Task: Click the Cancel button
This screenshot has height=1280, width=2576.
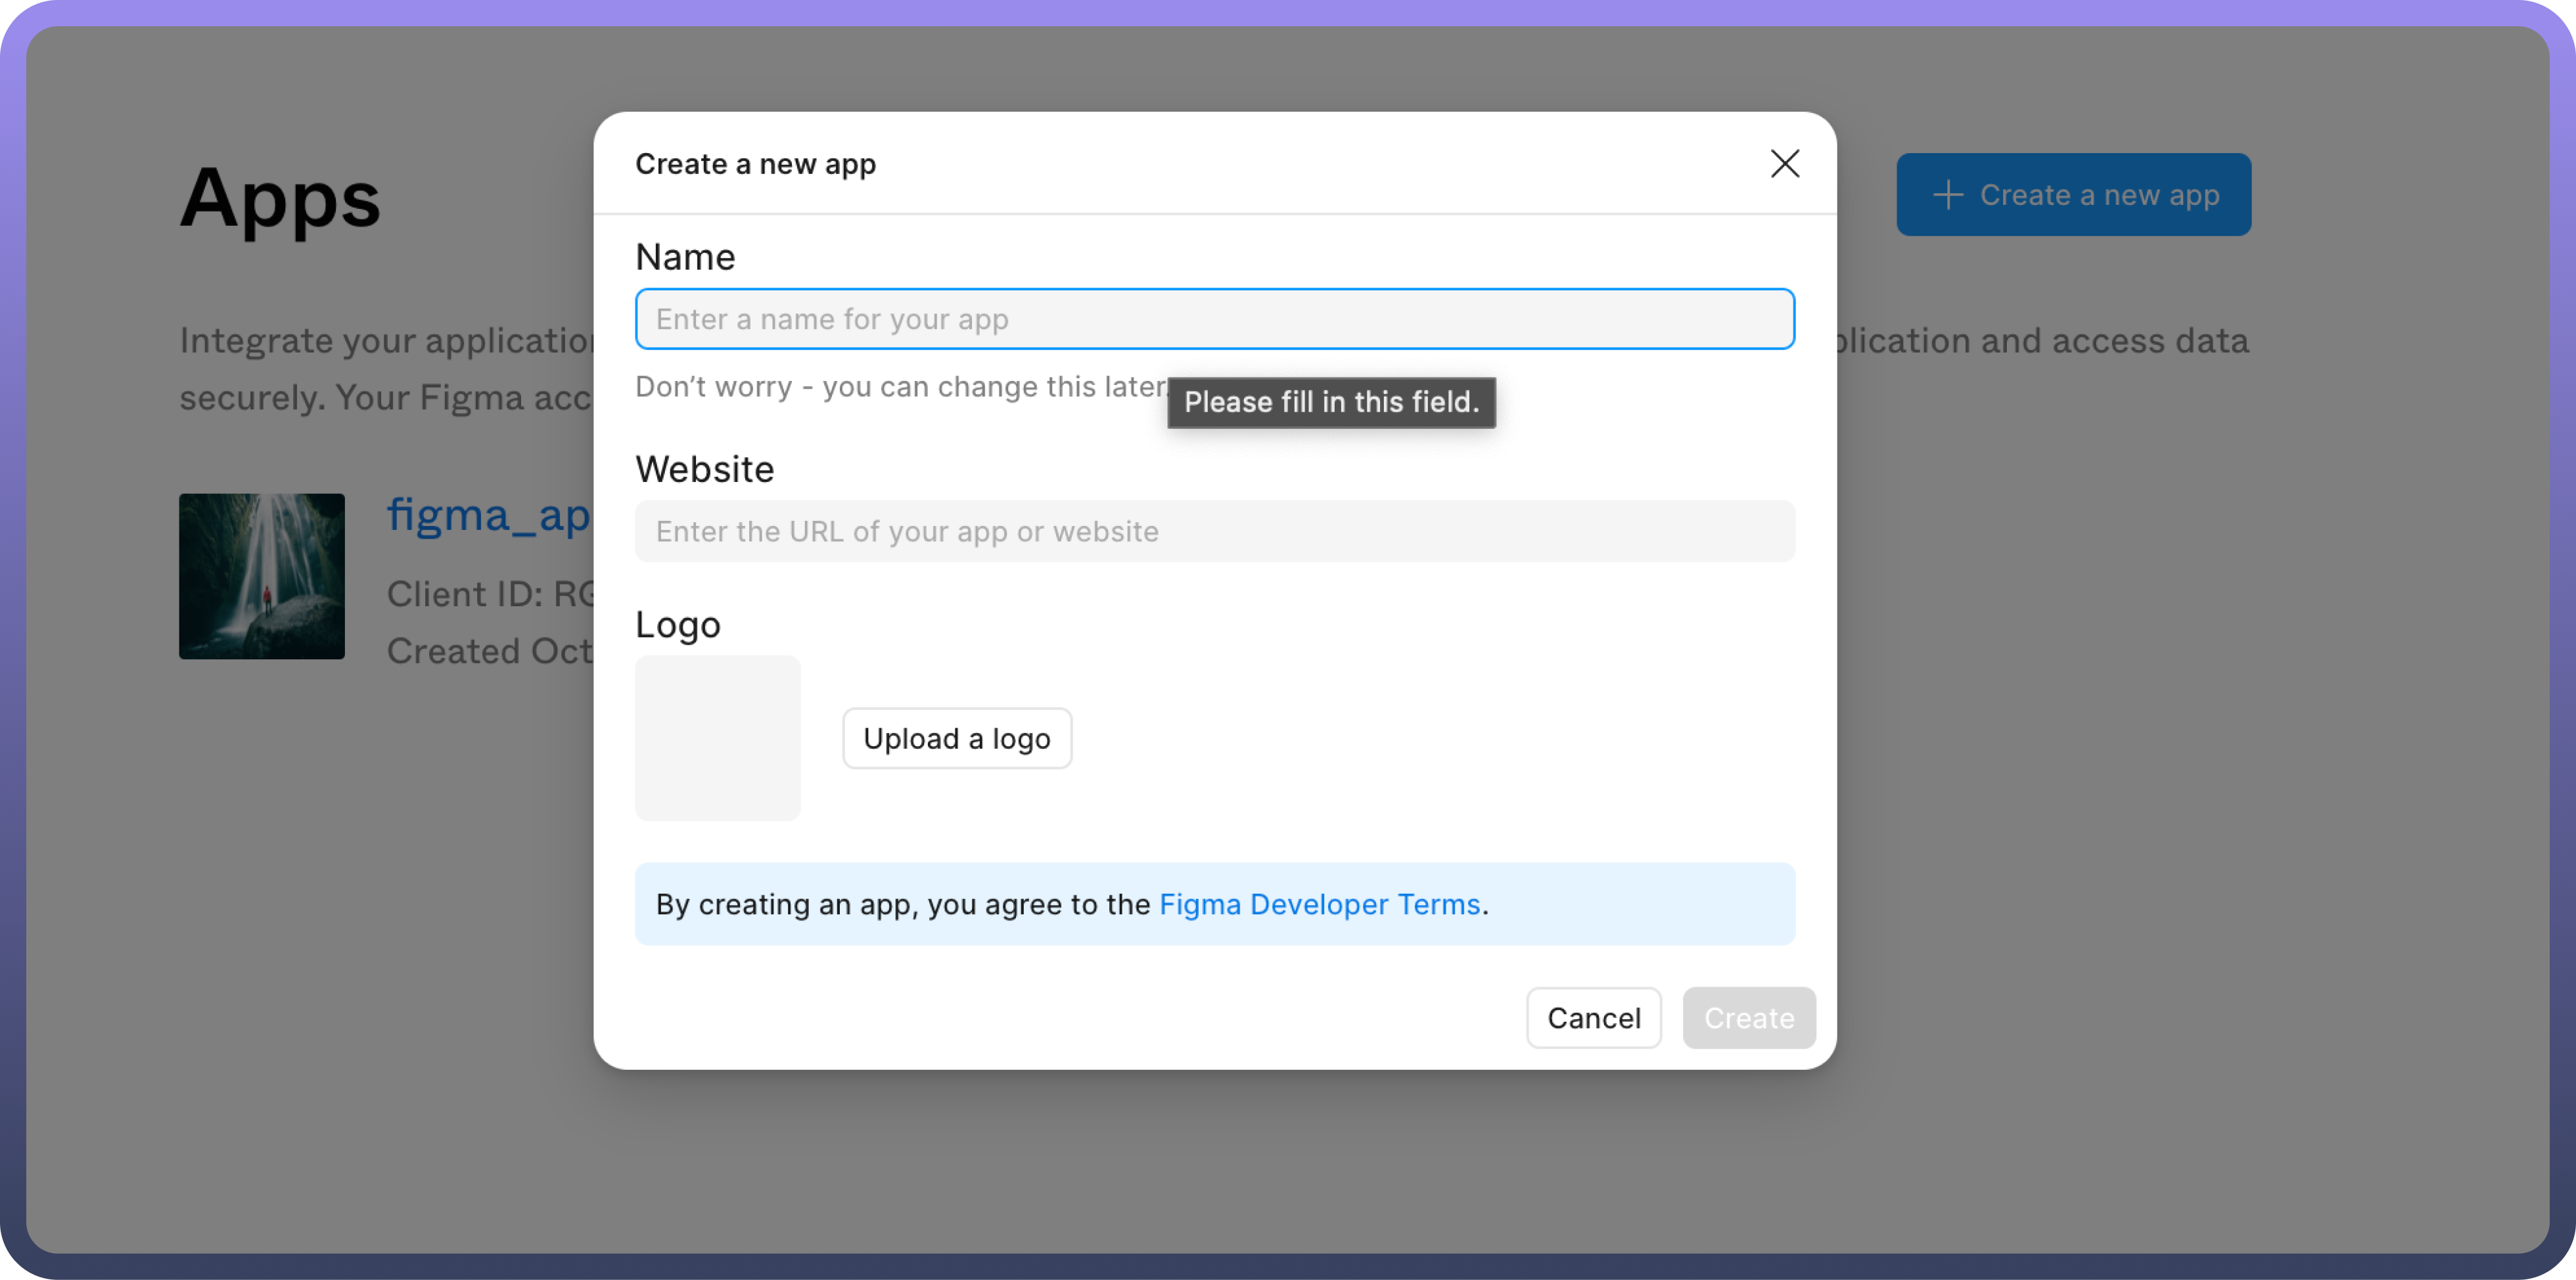Action: pos(1593,1018)
